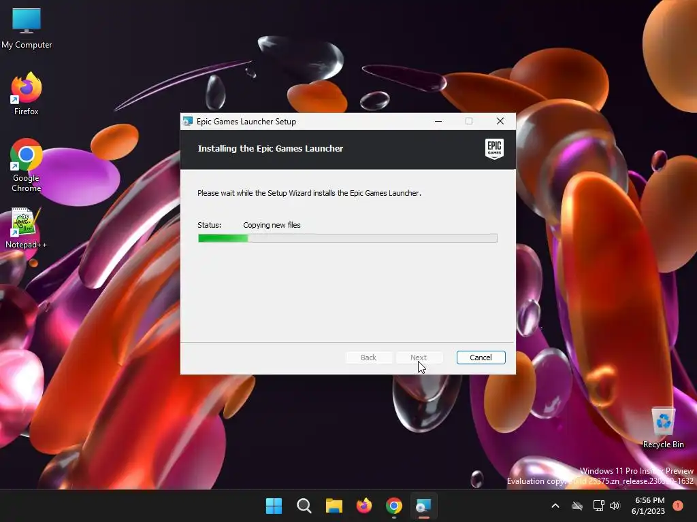The image size is (697, 522).
Task: Open the volume tray icon
Action: point(615,506)
